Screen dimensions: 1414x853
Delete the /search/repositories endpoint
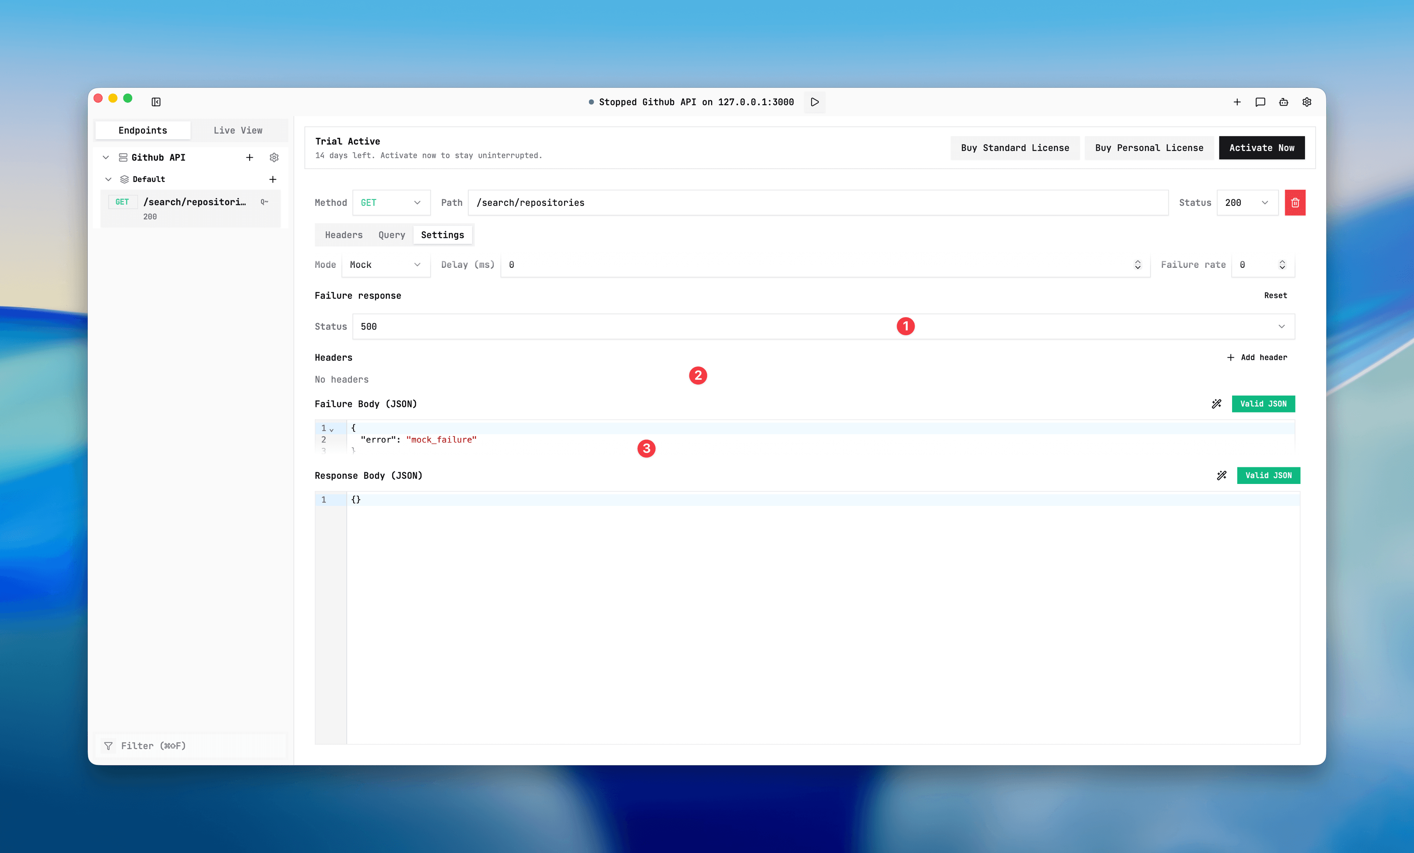click(1295, 203)
